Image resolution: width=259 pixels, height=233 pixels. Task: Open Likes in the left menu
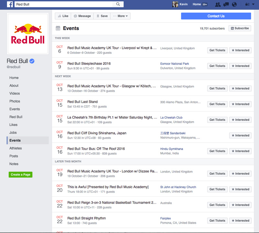13,125
